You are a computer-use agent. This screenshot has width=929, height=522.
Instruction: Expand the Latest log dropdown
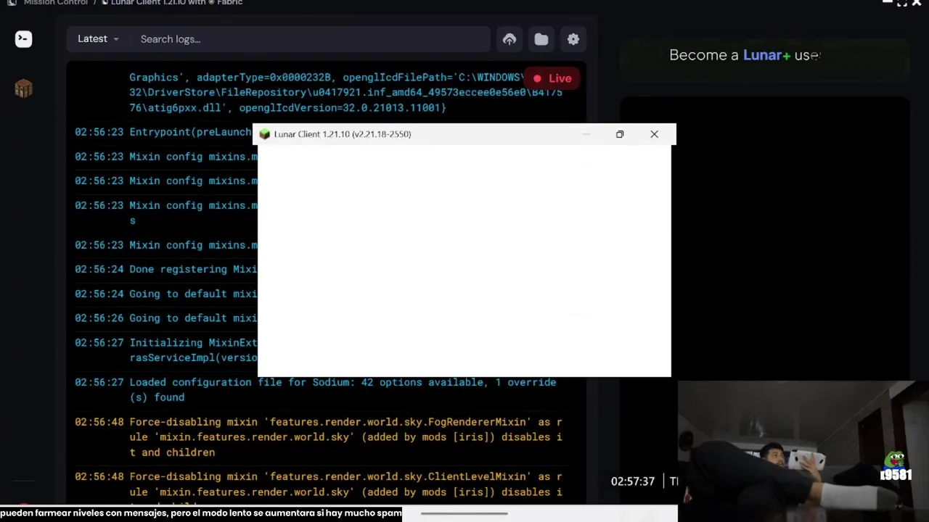tap(98, 39)
